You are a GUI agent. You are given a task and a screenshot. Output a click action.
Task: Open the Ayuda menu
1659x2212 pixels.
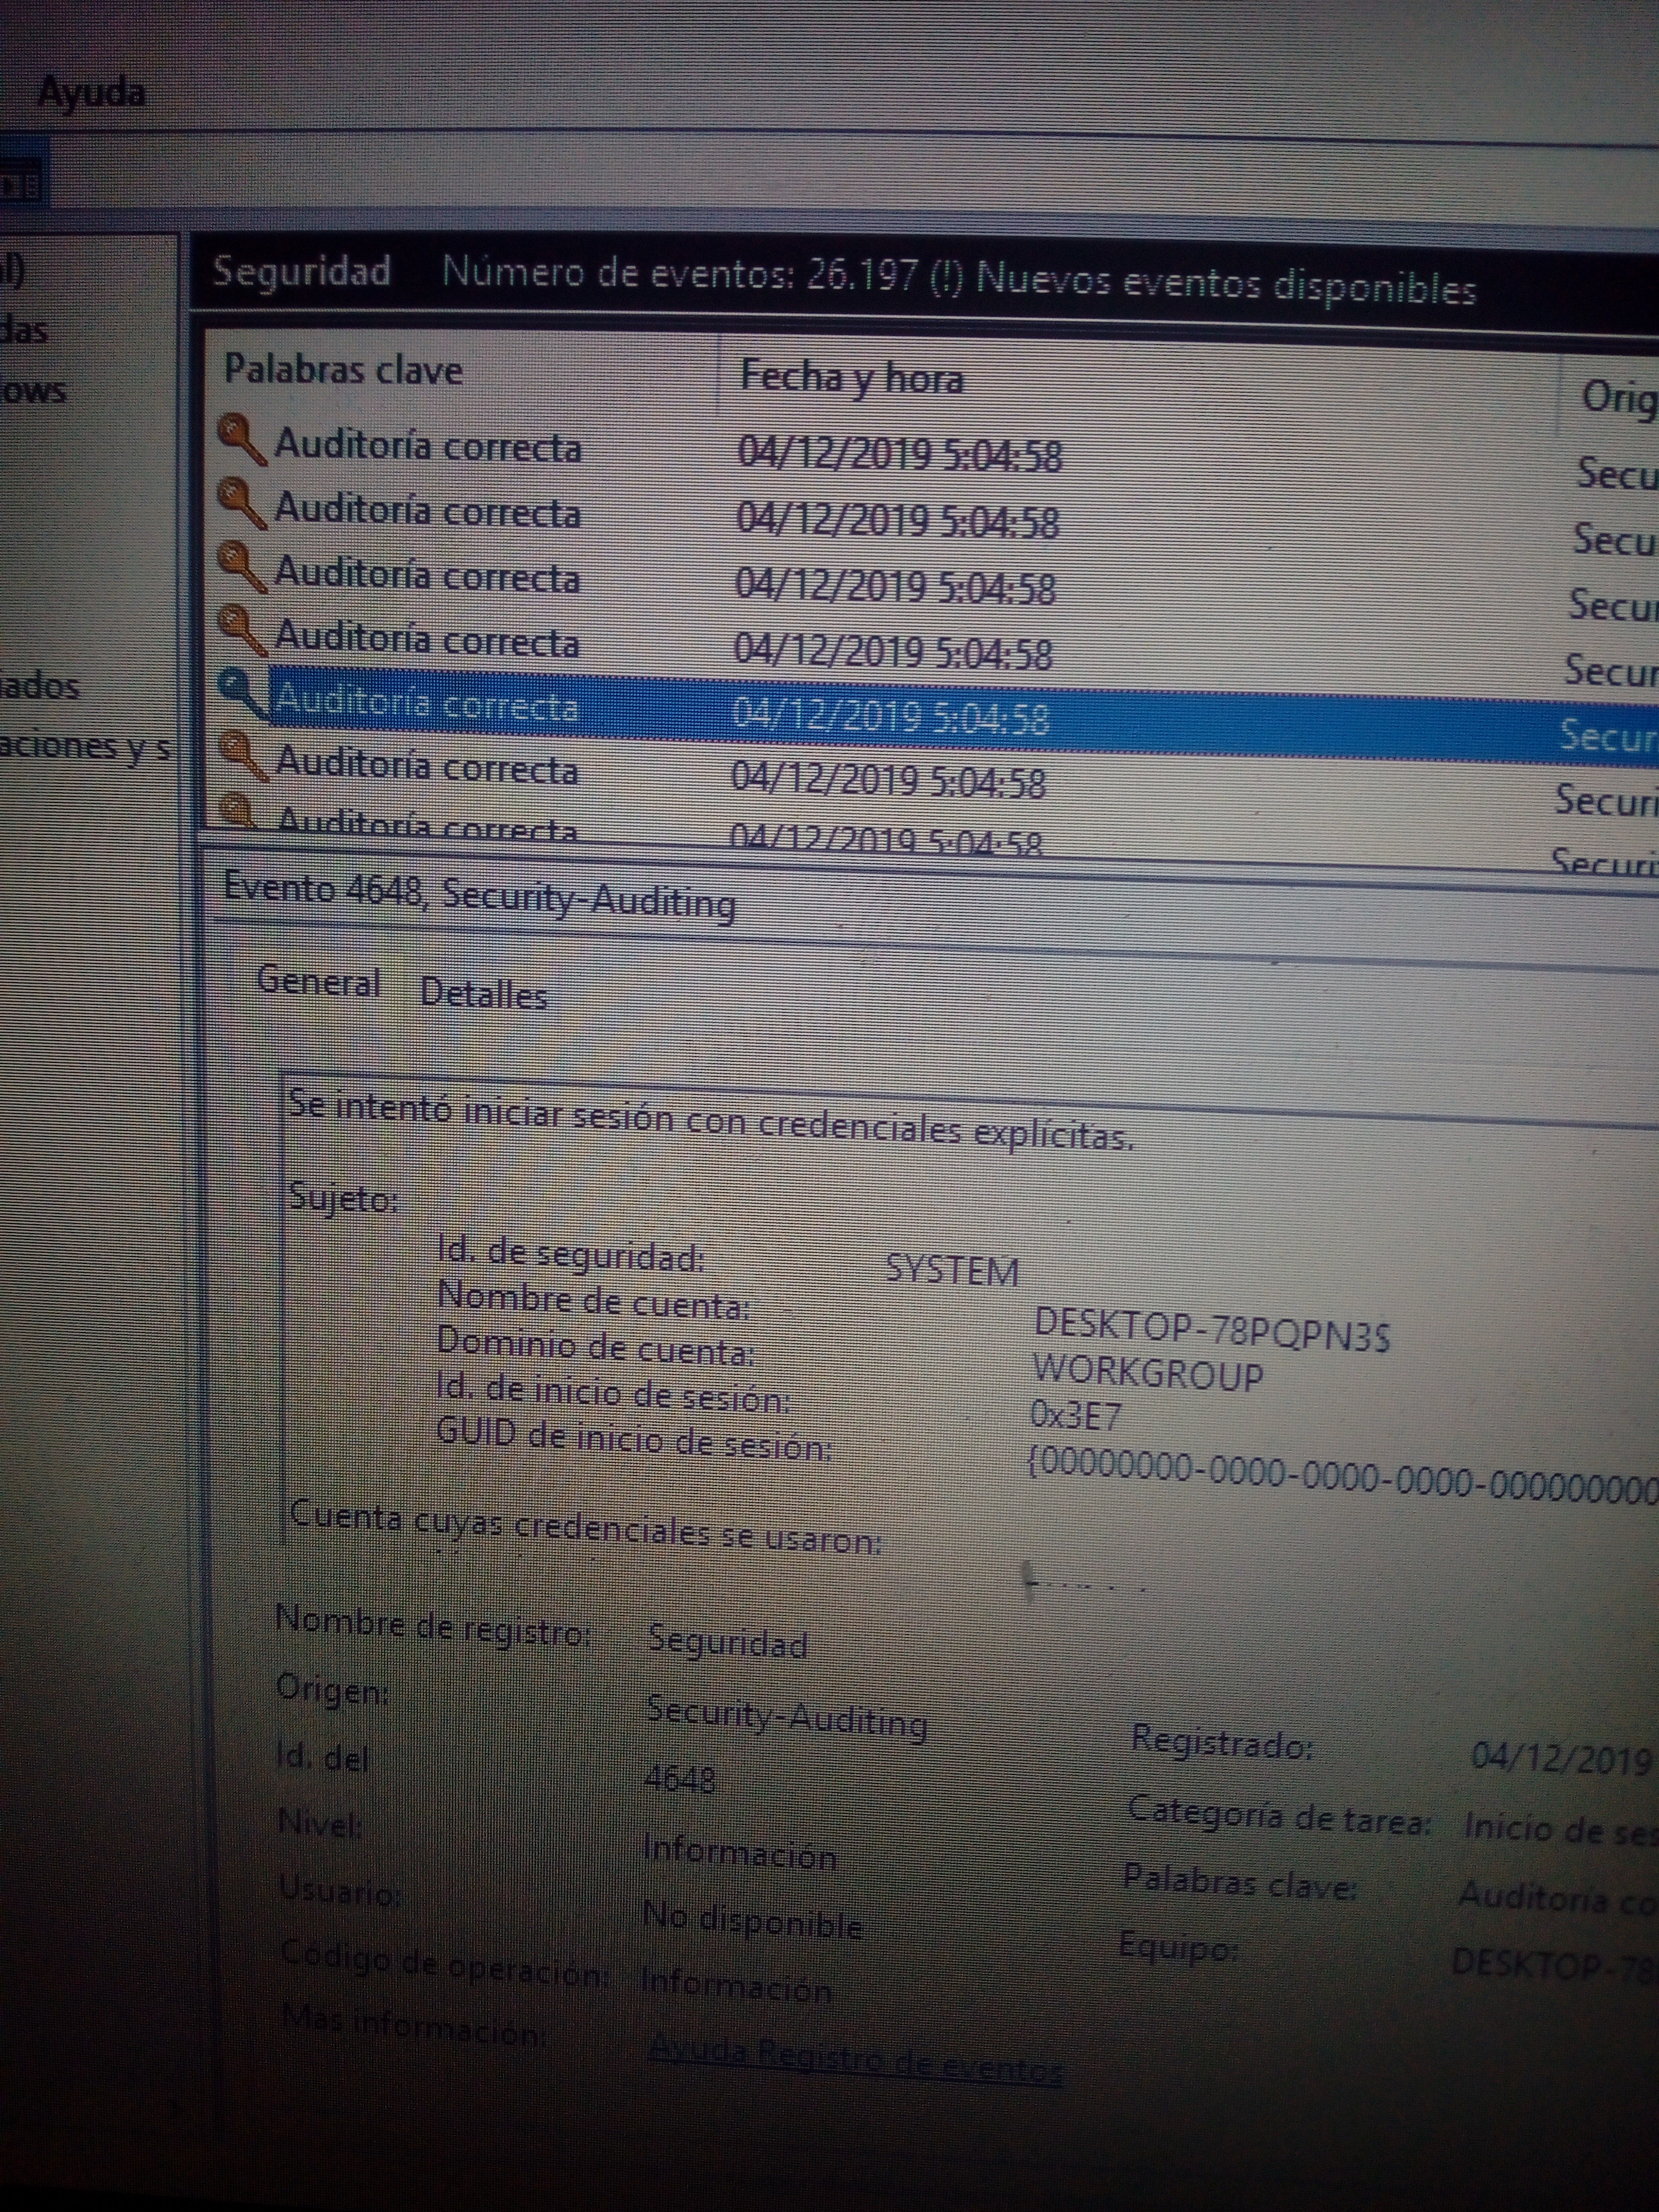pyautogui.click(x=91, y=93)
